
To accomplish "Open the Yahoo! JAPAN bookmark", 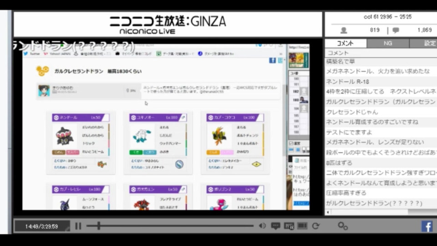I will point(57,54).
